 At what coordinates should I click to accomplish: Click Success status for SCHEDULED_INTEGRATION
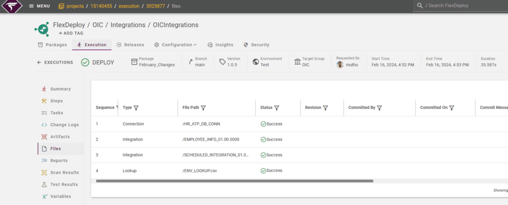[271, 155]
